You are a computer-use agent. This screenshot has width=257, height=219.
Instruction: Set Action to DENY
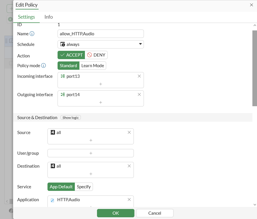click(96, 55)
